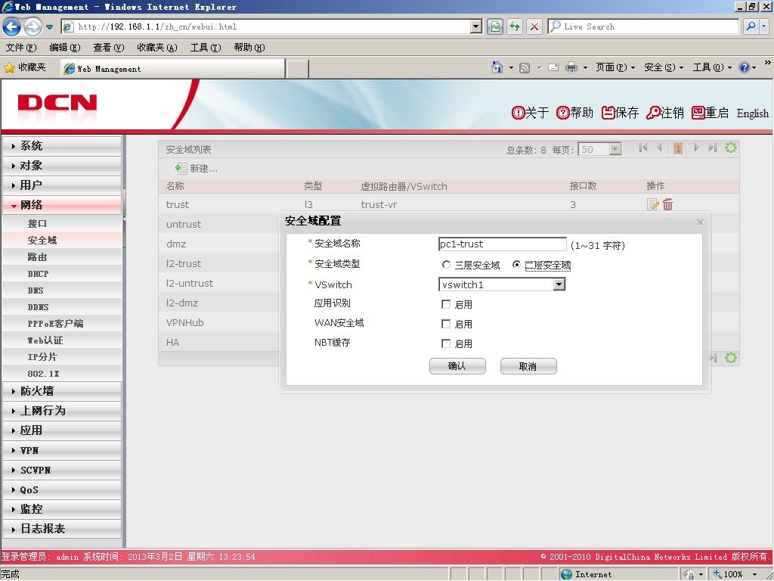Click the Stop loading red X icon
Screen dimensions: 774x581
(x=534, y=26)
